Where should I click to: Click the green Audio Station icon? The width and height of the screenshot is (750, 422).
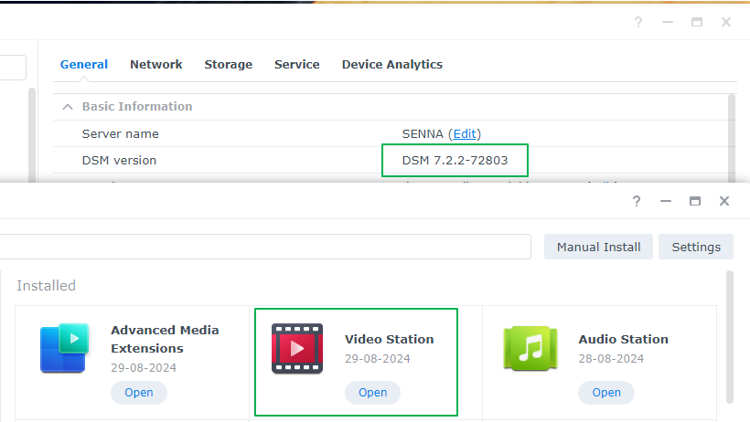click(530, 348)
